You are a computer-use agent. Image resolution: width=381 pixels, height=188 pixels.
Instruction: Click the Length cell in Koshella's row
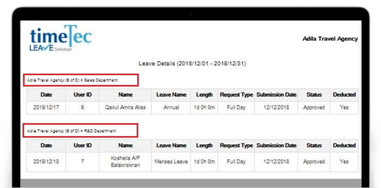(204, 162)
